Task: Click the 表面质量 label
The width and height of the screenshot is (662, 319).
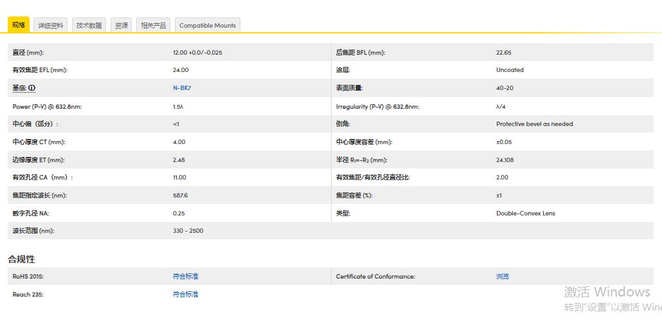Action: (x=350, y=88)
